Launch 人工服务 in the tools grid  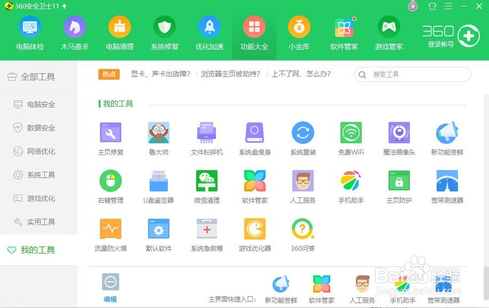(x=303, y=187)
